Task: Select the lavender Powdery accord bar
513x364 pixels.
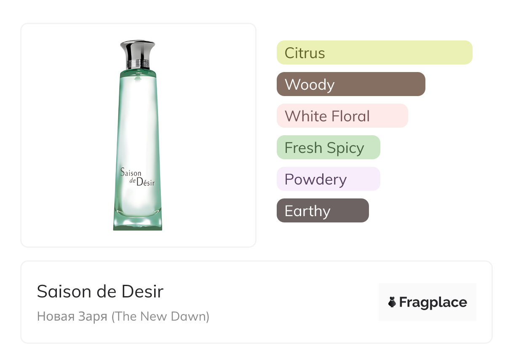Action: [328, 179]
